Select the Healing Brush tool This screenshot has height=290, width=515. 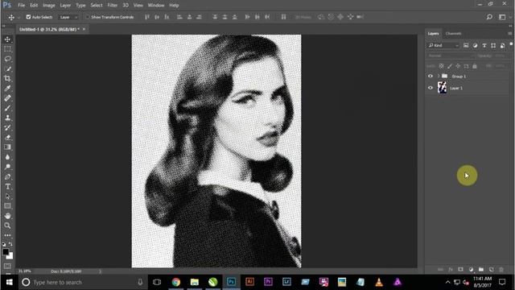pyautogui.click(x=7, y=98)
